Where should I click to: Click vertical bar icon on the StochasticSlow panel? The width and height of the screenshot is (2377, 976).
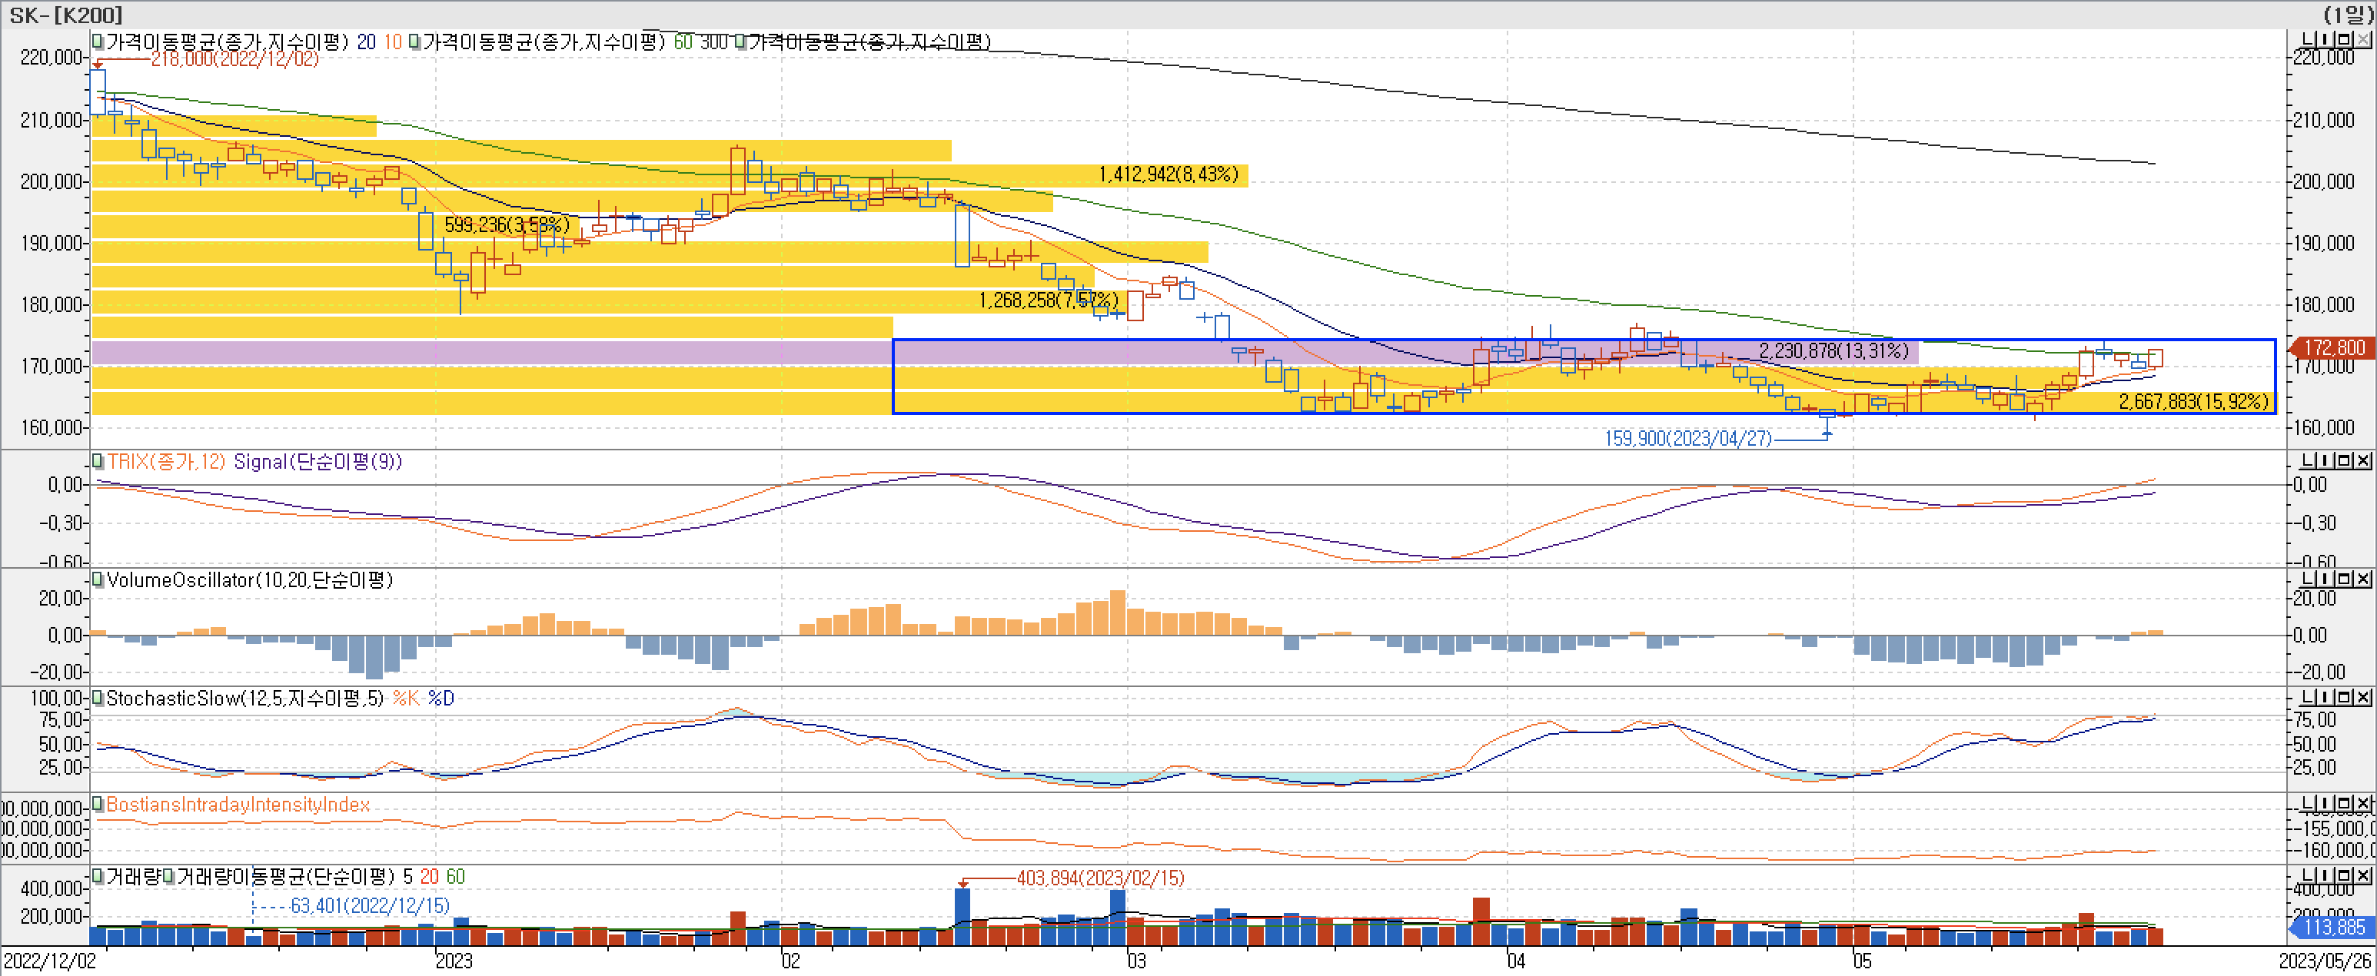point(2325,696)
